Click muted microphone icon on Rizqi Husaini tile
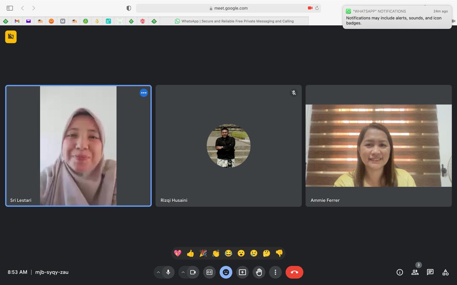Viewport: 457px width, 285px height. click(294, 93)
